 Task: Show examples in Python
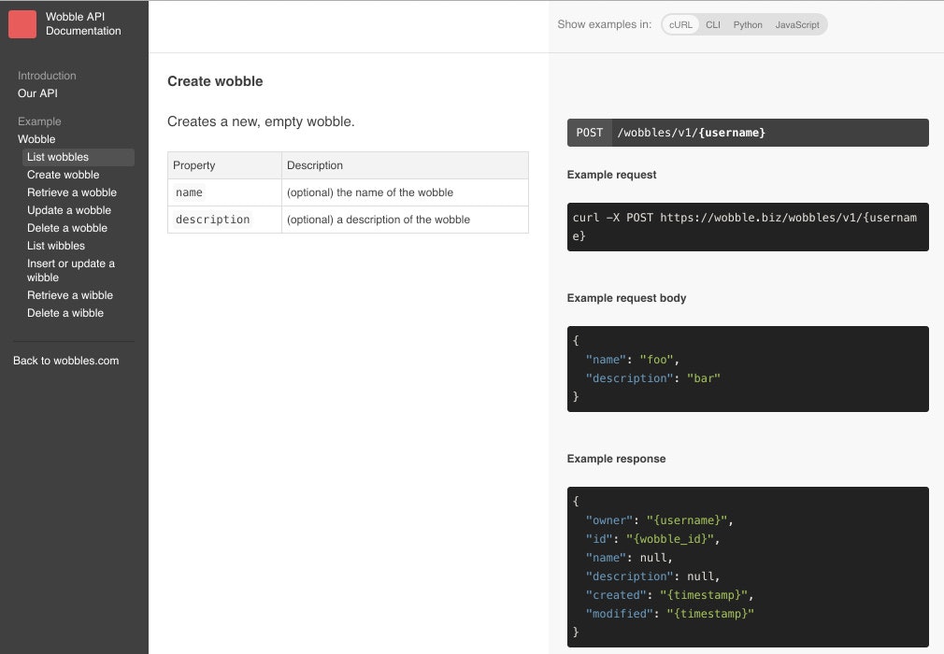pyautogui.click(x=747, y=24)
